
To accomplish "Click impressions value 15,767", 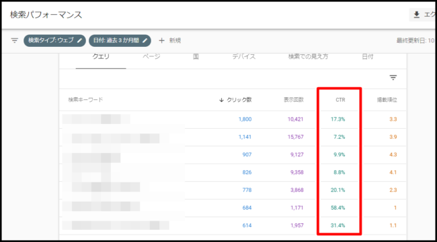I will [295, 137].
